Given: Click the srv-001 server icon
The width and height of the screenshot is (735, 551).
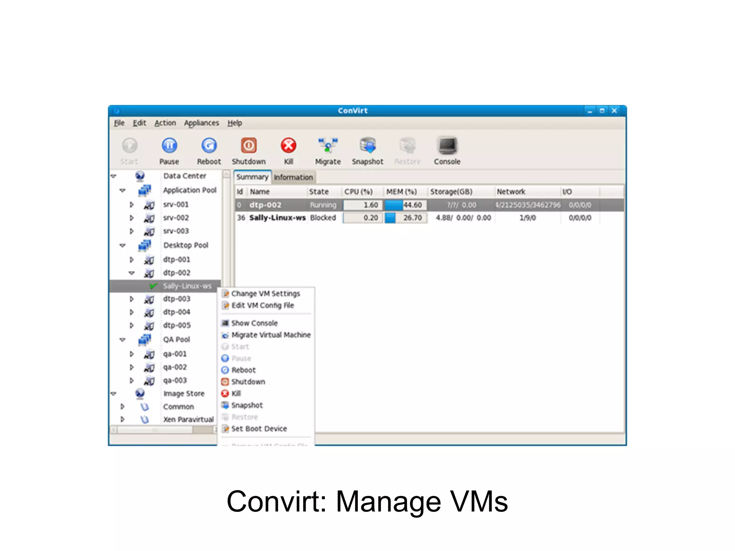Looking at the screenshot, I should coord(149,205).
